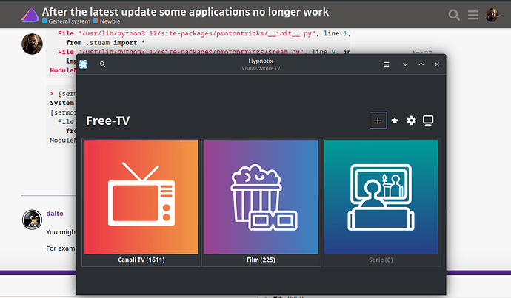Click the forum search magnifier icon
The image size is (511, 298).
454,15
